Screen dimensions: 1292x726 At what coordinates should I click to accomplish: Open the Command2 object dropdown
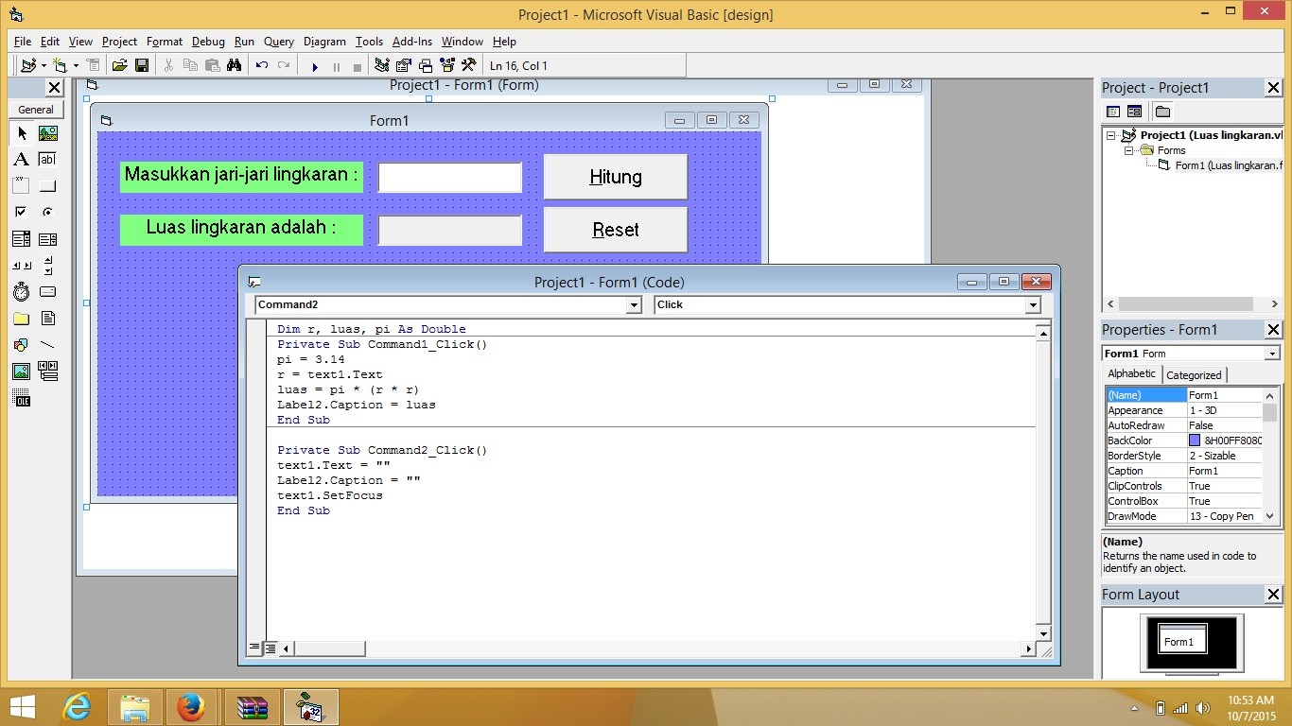point(634,305)
